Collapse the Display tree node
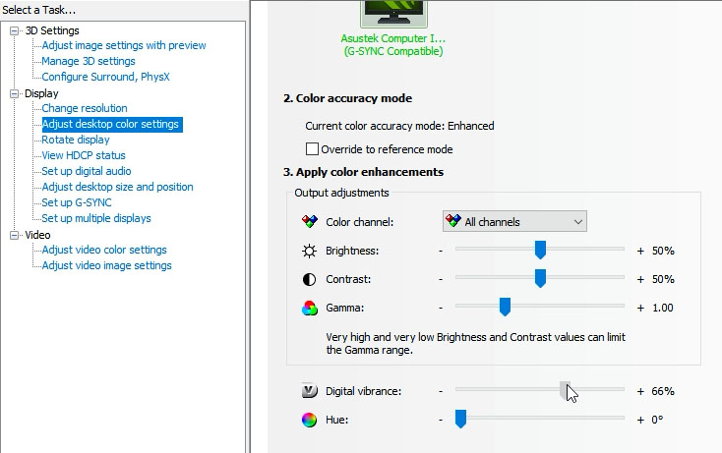The width and height of the screenshot is (722, 453). (x=15, y=94)
